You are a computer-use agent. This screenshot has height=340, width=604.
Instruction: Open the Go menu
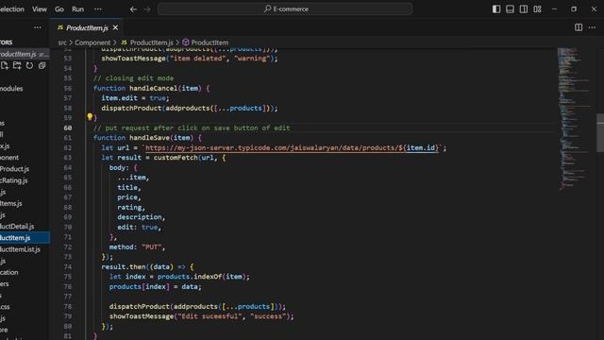[x=59, y=8]
